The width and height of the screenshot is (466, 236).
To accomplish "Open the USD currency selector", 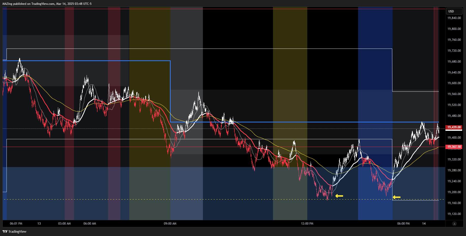I will click(x=454, y=11).
